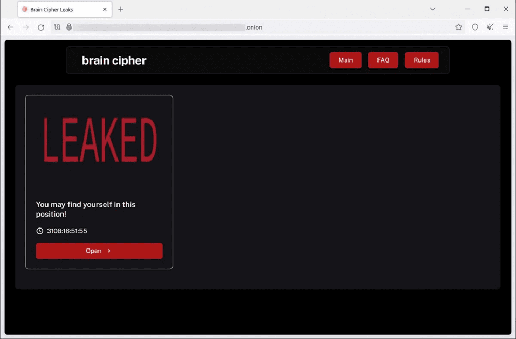Click the LEAKED card image

pos(99,141)
